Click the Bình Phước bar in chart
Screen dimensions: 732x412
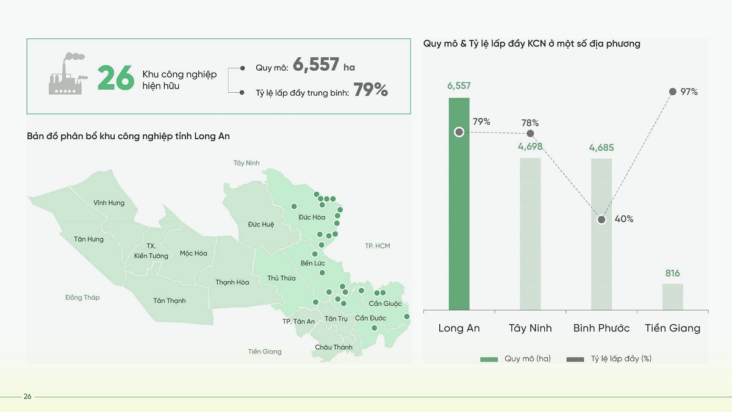coord(601,234)
